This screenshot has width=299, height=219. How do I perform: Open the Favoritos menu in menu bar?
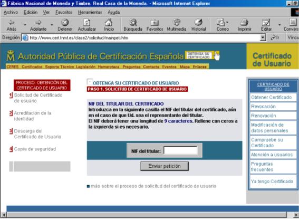click(64, 12)
